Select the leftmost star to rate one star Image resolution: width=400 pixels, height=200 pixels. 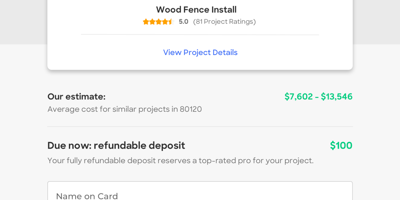click(146, 21)
